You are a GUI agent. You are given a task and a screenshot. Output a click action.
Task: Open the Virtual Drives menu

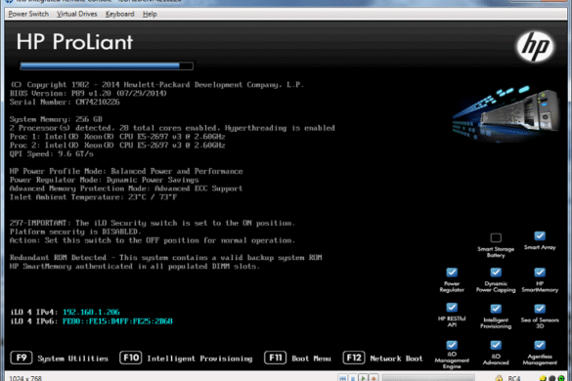tap(77, 14)
